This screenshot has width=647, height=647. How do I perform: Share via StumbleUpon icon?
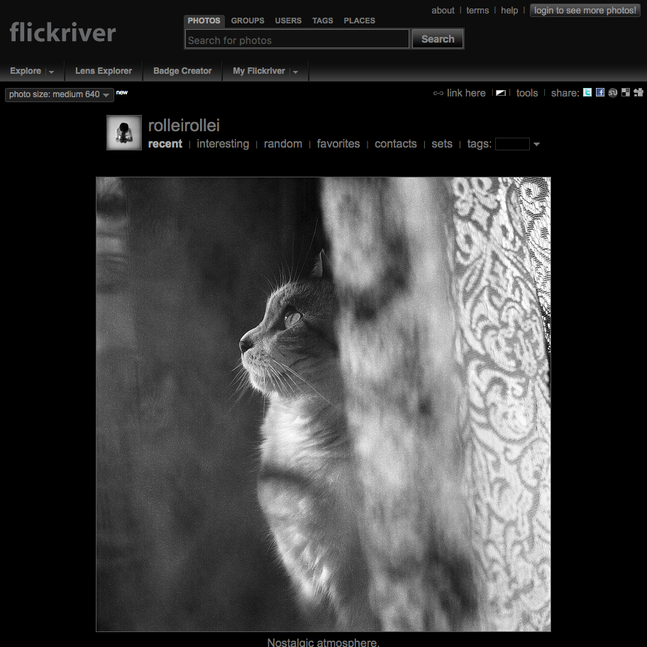click(x=612, y=92)
